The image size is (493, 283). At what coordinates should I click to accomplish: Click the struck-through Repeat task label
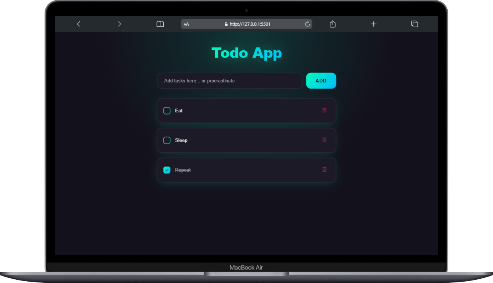183,170
